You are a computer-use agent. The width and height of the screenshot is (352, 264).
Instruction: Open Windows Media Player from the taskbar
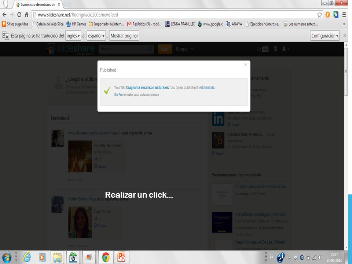[42, 257]
